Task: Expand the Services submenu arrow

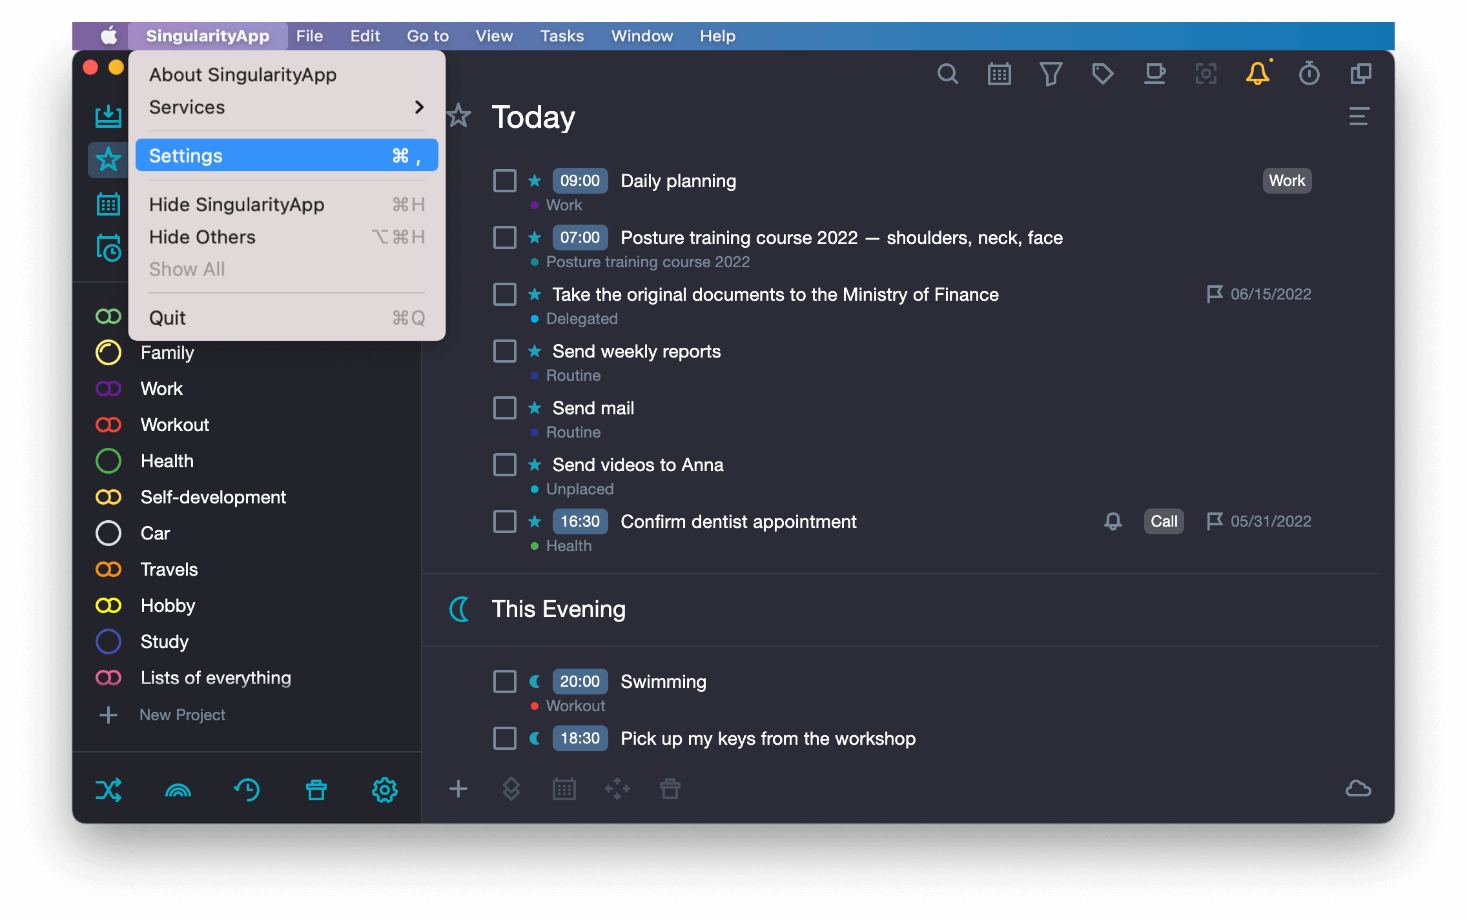Action: click(419, 107)
